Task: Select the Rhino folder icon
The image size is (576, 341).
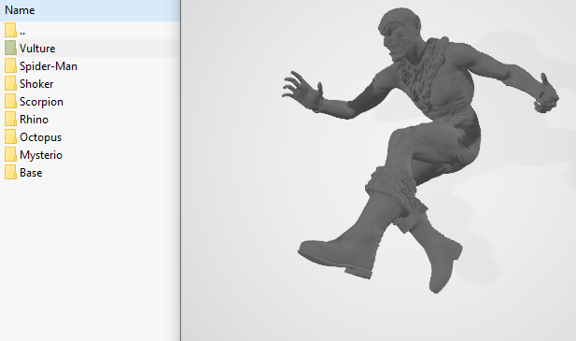Action: click(10, 119)
